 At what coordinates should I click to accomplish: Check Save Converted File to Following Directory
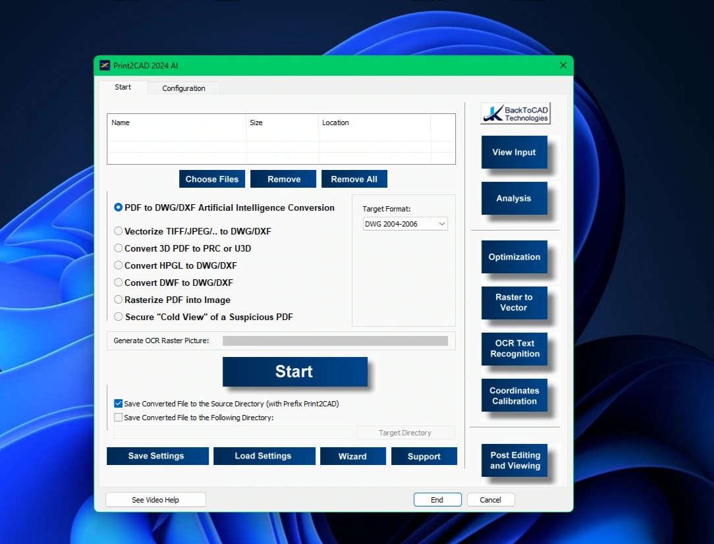coord(119,417)
